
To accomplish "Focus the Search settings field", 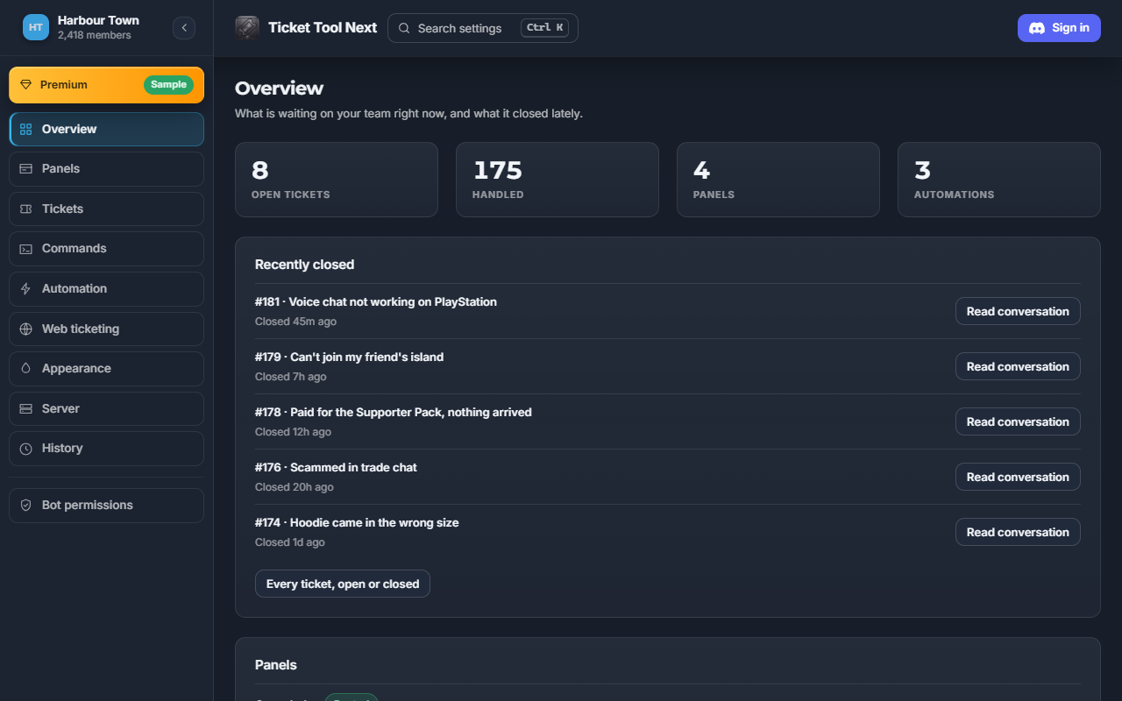I will point(483,28).
